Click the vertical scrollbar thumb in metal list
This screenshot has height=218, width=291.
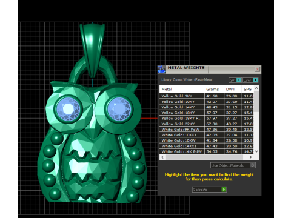(256, 101)
